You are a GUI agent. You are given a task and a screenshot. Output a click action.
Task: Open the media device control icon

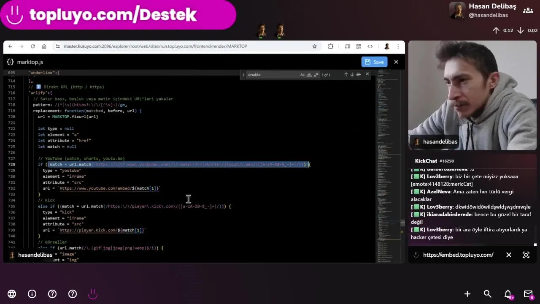point(347,46)
